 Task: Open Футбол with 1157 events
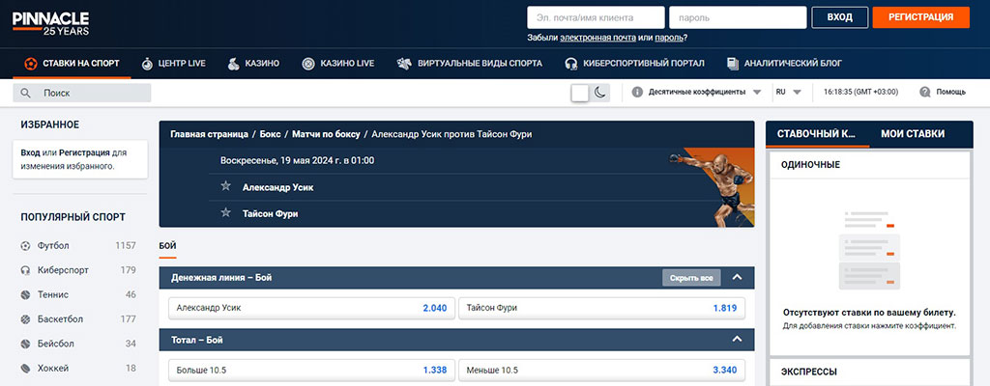79,245
